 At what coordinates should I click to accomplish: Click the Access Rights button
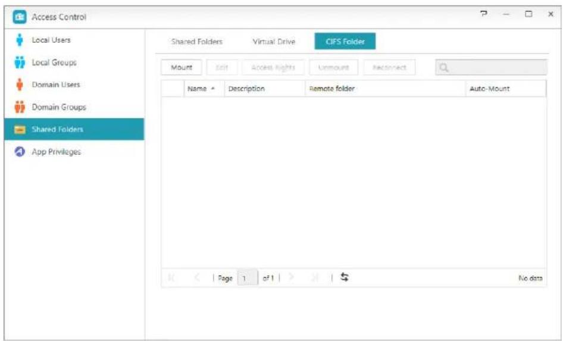(273, 67)
